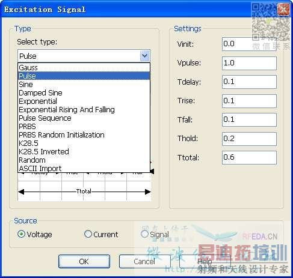Click the OK button
Image resolution: width=293 pixels, height=278 pixels.
pyautogui.click(x=84, y=261)
